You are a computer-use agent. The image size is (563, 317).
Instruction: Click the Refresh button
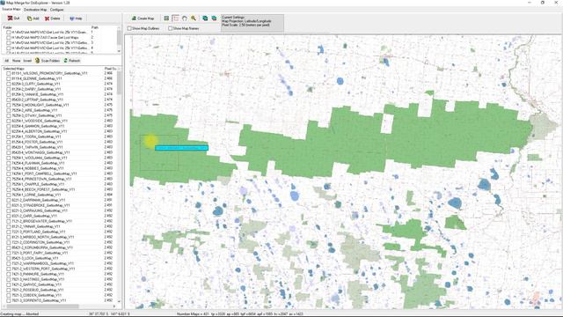[x=72, y=61]
